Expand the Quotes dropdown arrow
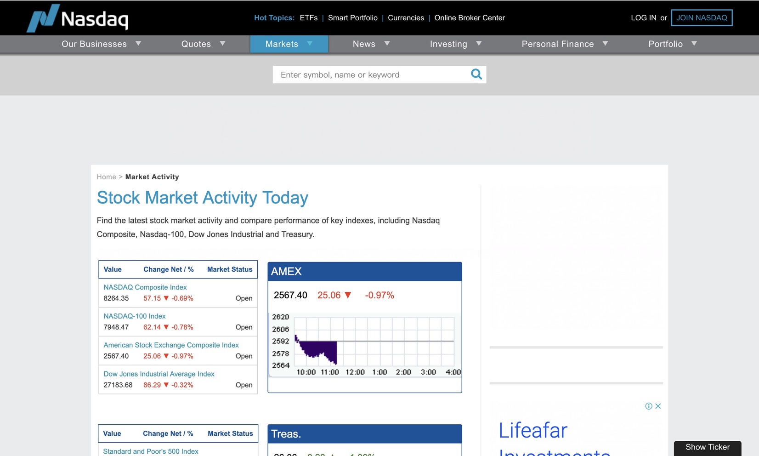 coord(223,44)
